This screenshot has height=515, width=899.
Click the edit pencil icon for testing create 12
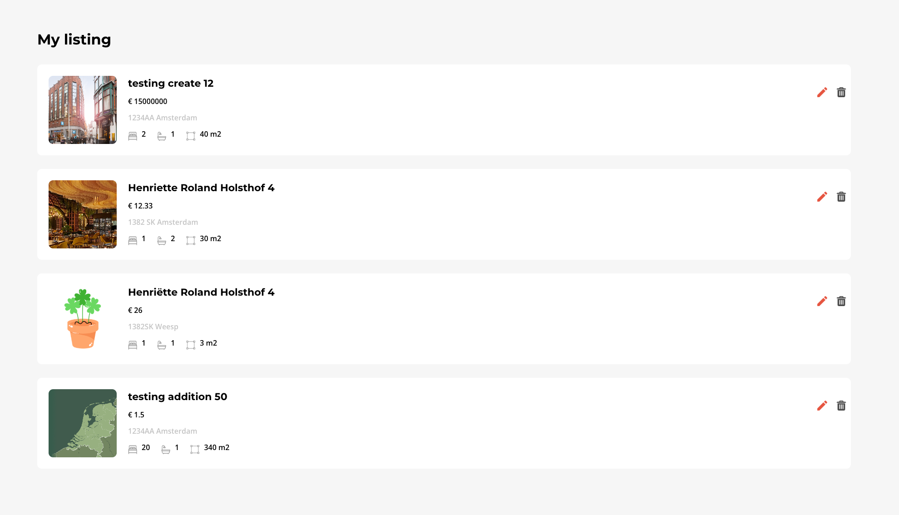click(x=822, y=92)
